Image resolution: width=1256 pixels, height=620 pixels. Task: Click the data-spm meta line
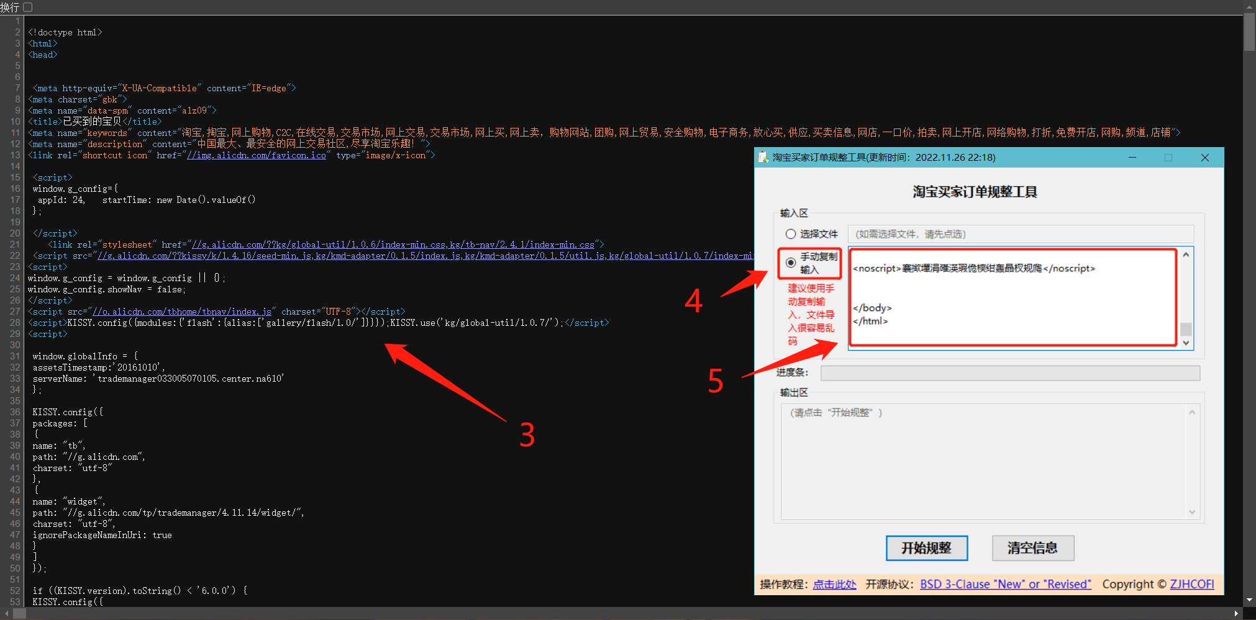(122, 110)
